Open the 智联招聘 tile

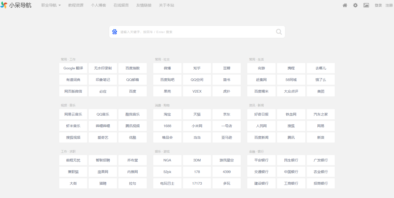[x=103, y=160]
